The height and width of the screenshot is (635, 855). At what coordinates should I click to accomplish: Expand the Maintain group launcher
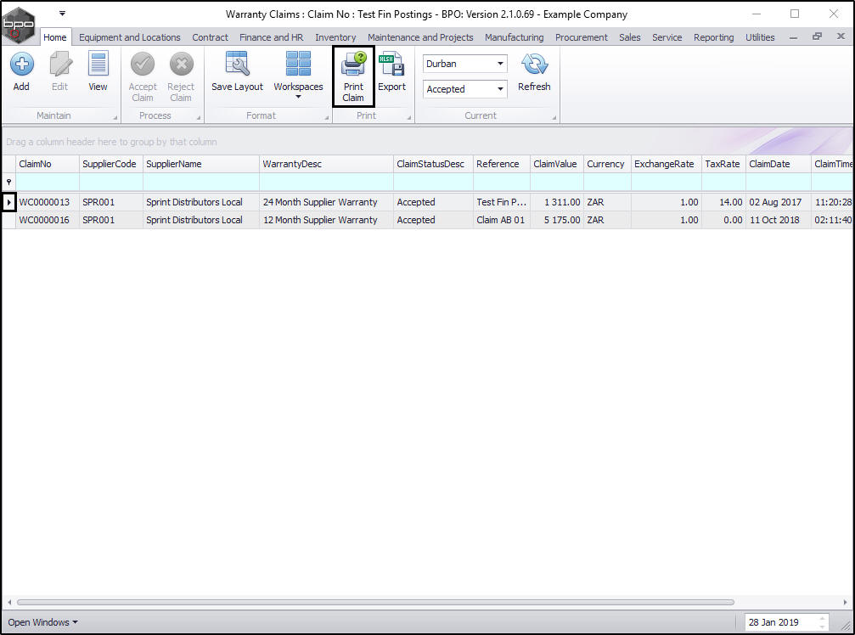(x=115, y=118)
